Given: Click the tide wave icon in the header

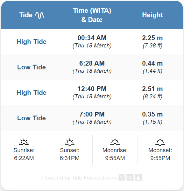Looking at the screenshot, I should [39, 15].
